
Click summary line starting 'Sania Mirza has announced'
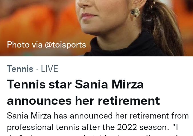(x=98, y=116)
